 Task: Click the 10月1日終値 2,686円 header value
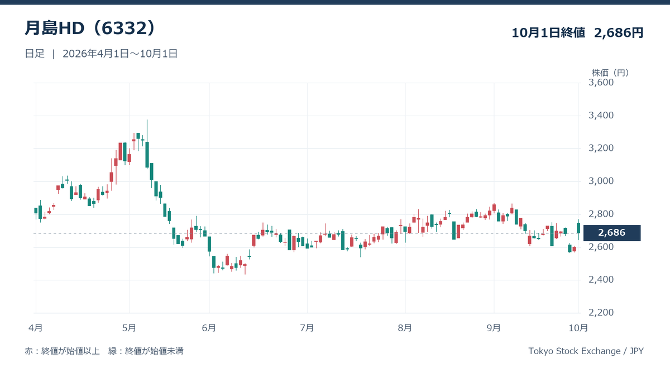click(577, 33)
